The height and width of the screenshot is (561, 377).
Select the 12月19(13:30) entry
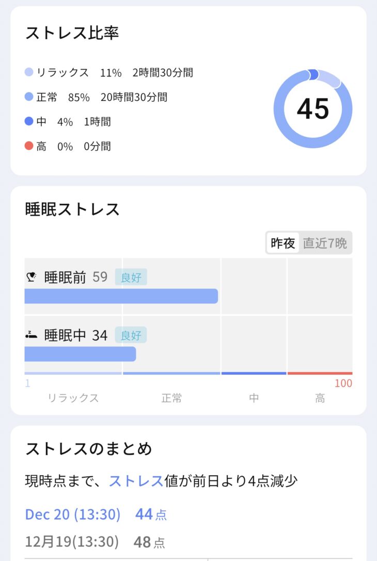72,542
